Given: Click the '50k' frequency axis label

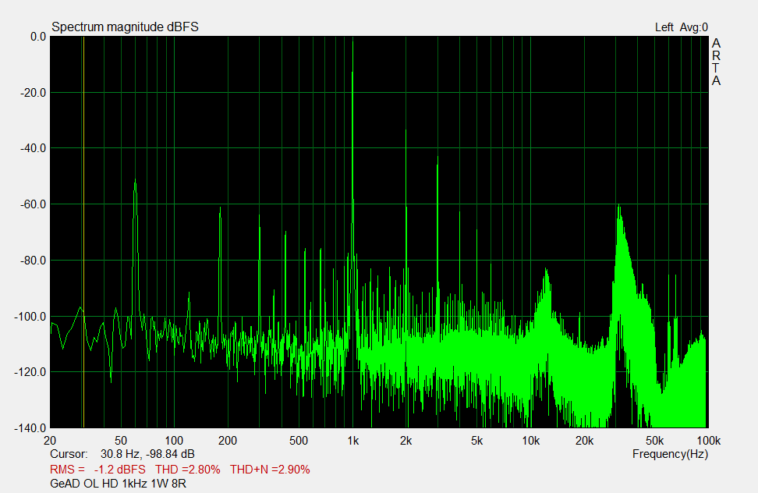Looking at the screenshot, I should click(654, 441).
